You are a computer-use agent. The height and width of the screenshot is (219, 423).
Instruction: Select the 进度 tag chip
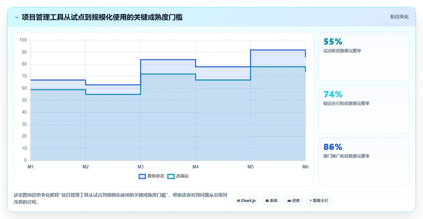pos(293,201)
